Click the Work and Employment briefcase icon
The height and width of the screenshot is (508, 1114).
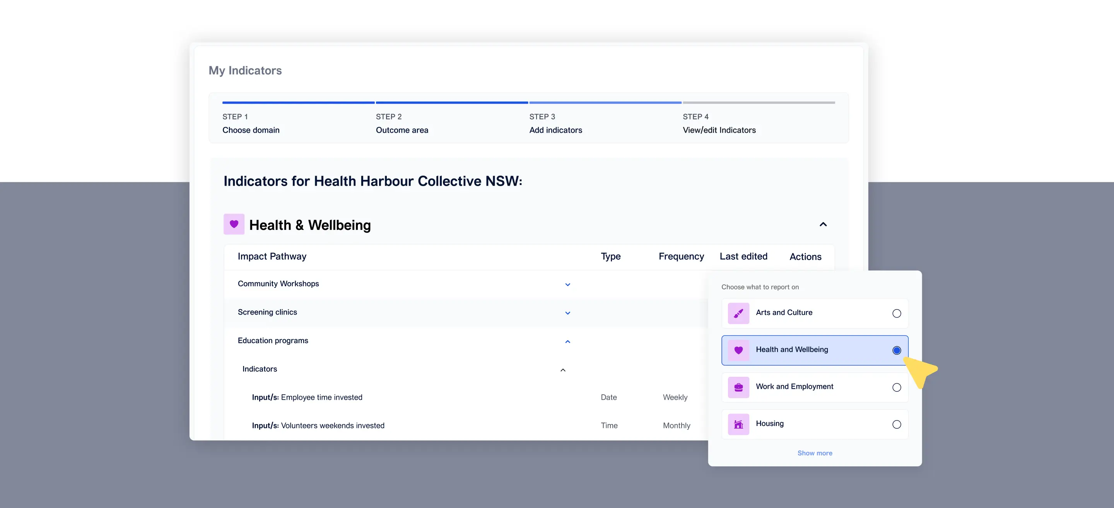738,387
